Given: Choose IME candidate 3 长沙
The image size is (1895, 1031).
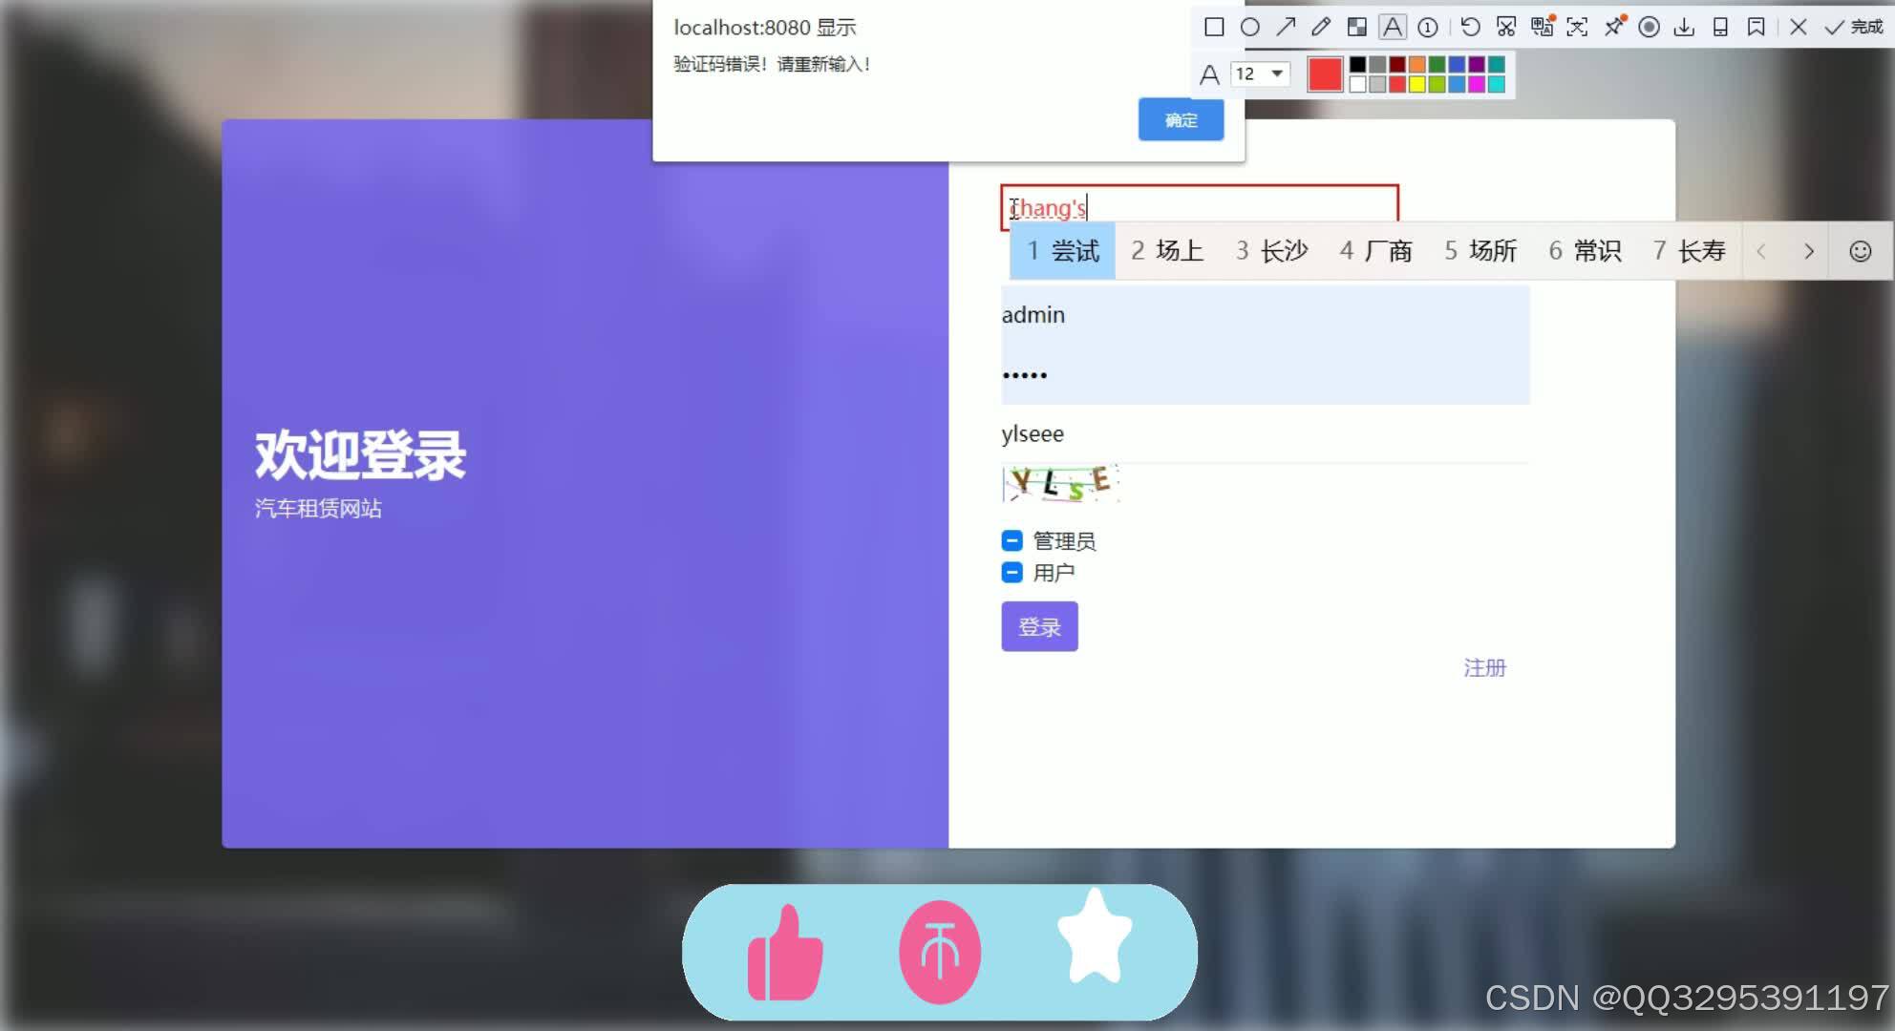Looking at the screenshot, I should (1271, 251).
